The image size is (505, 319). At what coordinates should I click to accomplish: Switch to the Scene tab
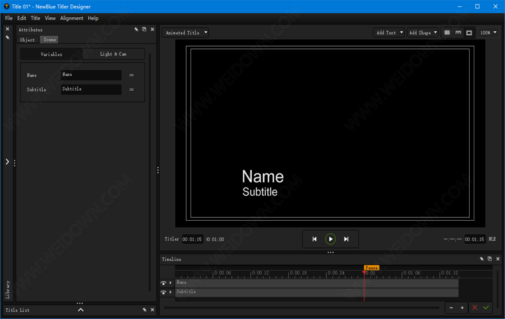pyautogui.click(x=50, y=40)
